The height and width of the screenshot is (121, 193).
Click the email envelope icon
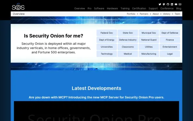[180, 4]
